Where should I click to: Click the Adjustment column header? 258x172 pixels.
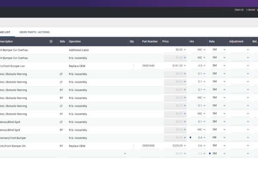coord(236,42)
